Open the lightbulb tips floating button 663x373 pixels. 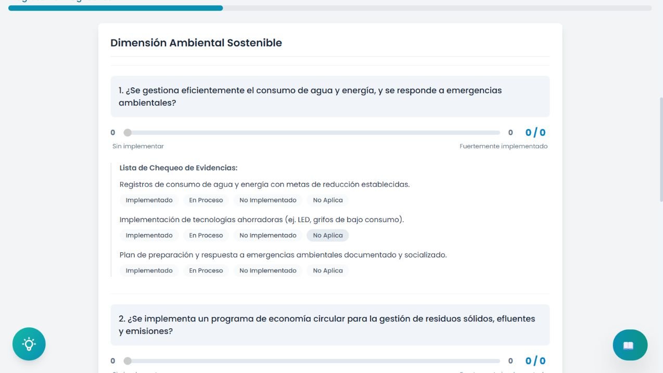(29, 344)
